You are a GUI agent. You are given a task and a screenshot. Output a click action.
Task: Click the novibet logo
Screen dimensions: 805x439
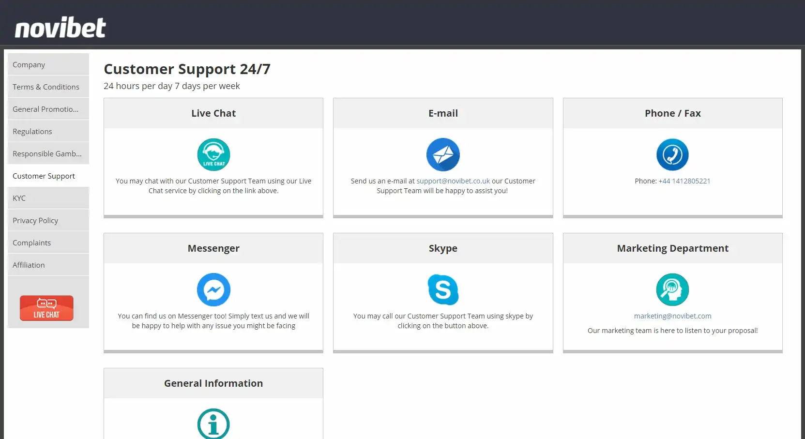[60, 28]
